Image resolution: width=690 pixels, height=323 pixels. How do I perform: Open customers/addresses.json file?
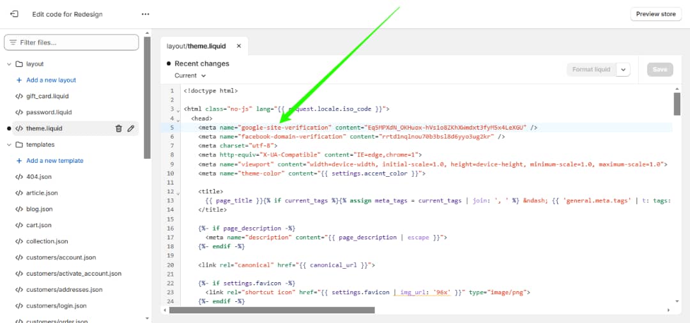click(x=65, y=290)
